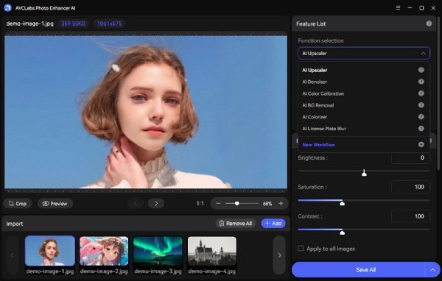
Task: Click help icon beside AI Color Calibration
Action: pos(421,93)
